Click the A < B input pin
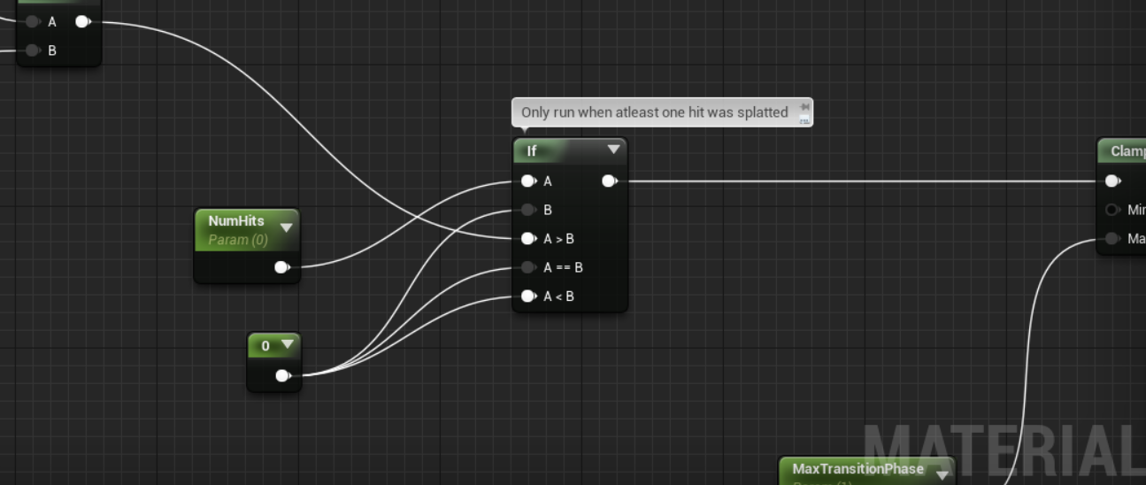 click(x=528, y=296)
